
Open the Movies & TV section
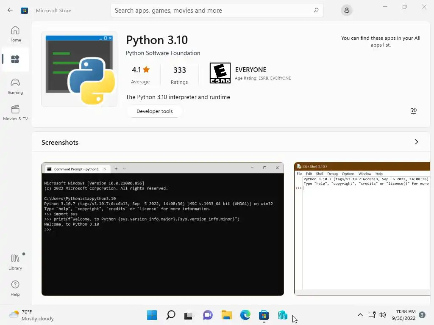15,113
